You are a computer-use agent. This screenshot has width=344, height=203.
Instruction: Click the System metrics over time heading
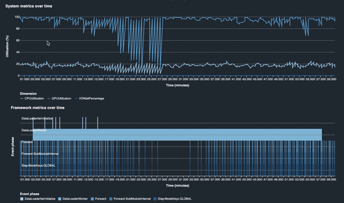point(29,6)
